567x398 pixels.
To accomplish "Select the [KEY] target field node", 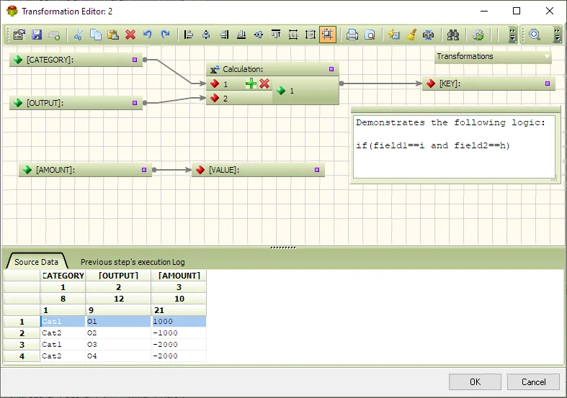I will tap(488, 83).
